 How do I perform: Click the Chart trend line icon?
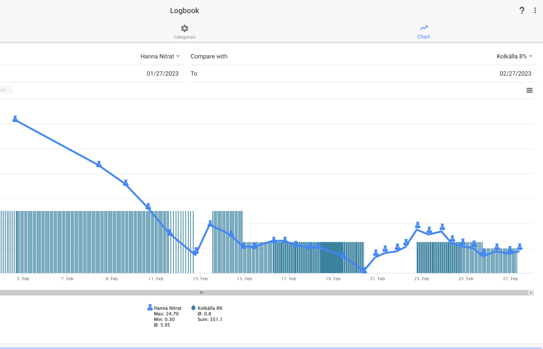(424, 28)
